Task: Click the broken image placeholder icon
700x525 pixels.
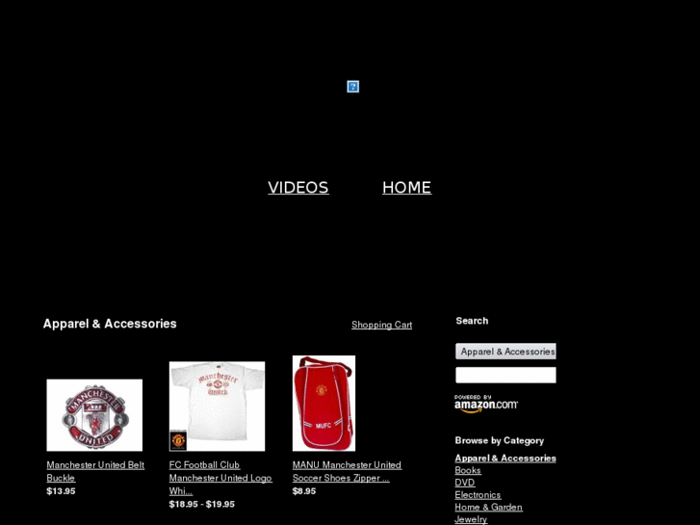Action: point(352,87)
